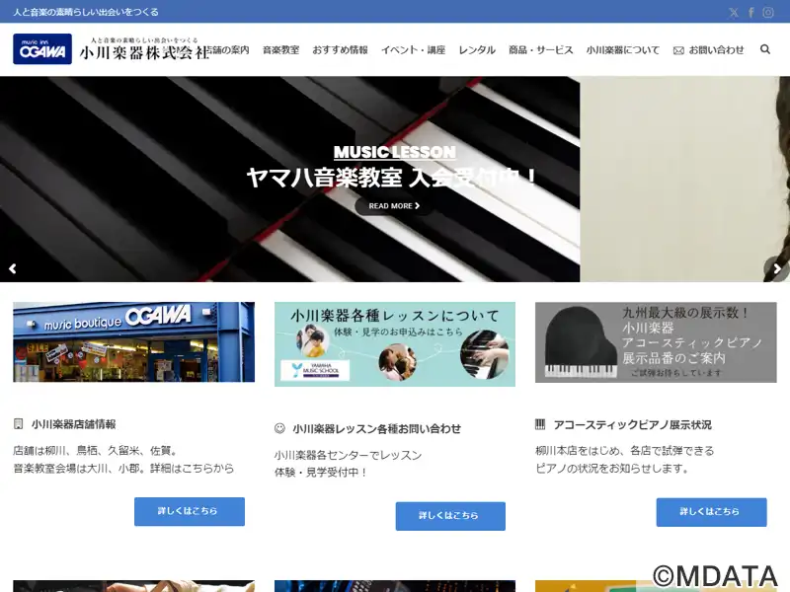Open お問い合わせ menu link
This screenshot has height=592, width=790.
point(716,50)
